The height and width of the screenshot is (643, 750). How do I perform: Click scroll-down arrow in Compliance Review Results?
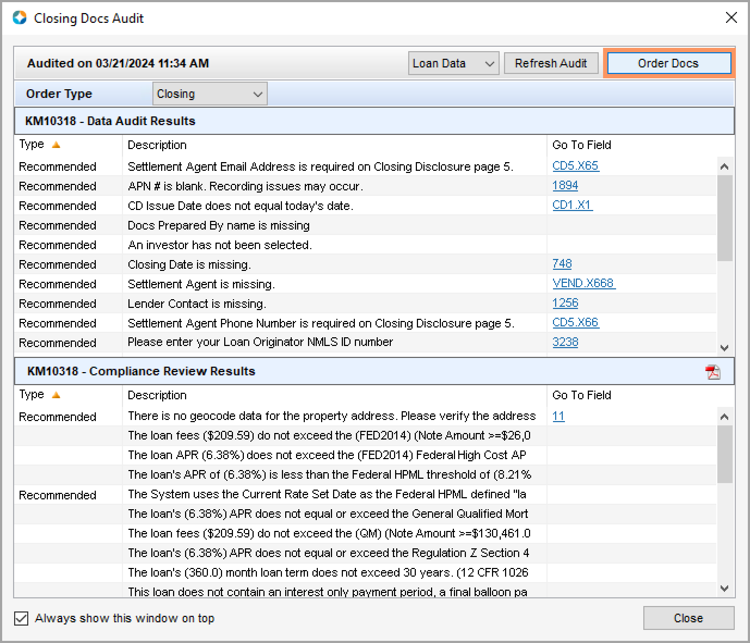coord(724,588)
